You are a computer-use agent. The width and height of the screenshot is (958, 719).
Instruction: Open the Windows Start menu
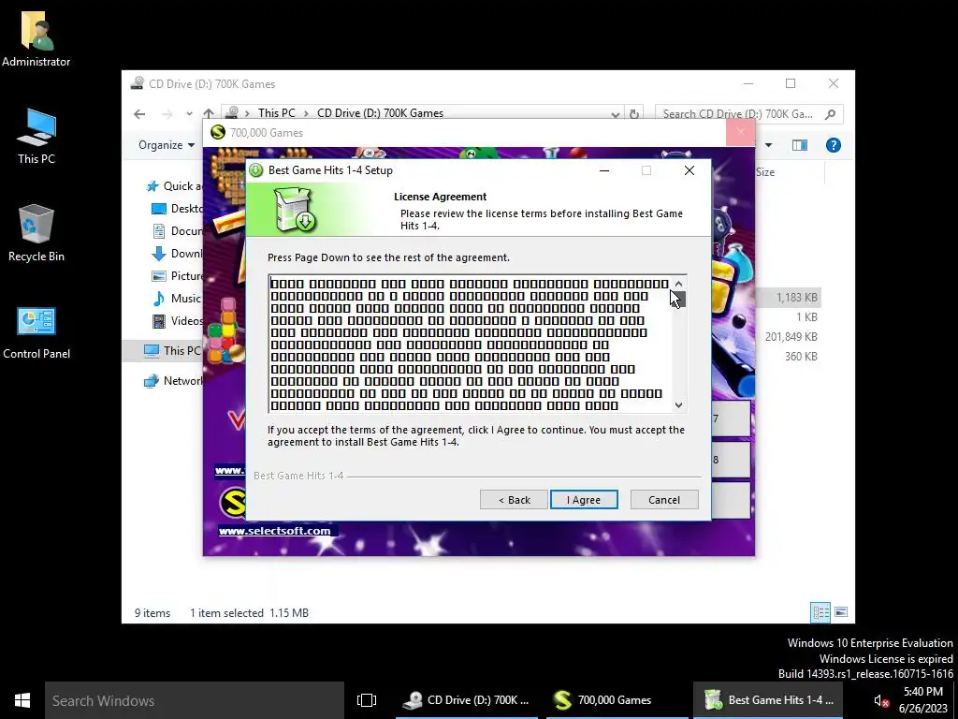click(22, 700)
